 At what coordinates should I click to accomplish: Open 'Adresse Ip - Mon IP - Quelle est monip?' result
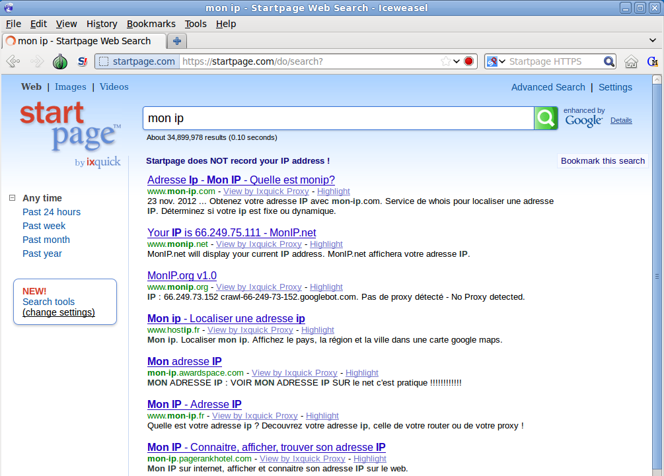[x=241, y=180]
